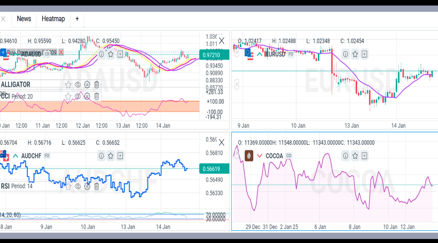The image size is (438, 243).
Task: Add ADAUSD to favorites with the star
Action: tap(111, 54)
